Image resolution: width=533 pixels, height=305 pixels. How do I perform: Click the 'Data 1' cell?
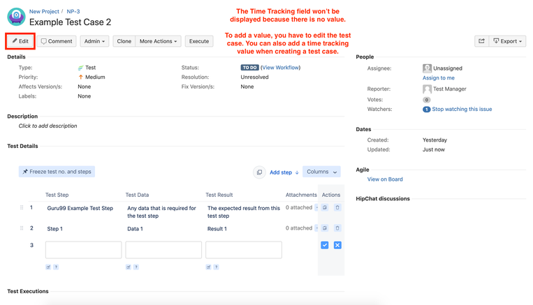(x=135, y=229)
